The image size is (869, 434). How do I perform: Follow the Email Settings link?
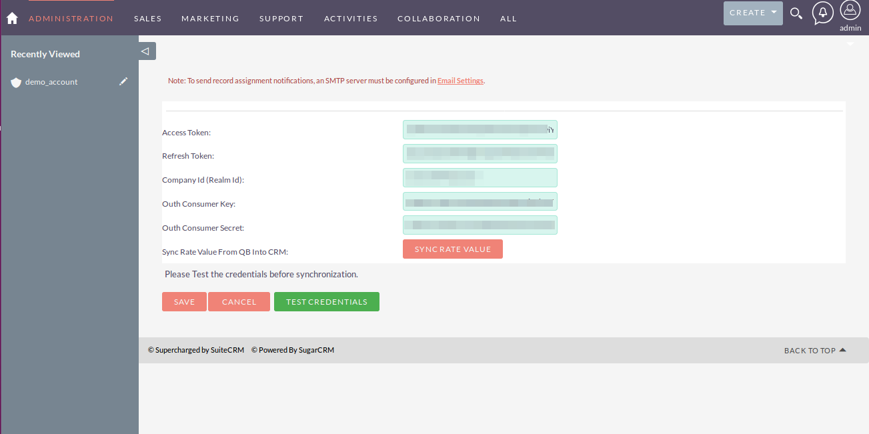460,81
